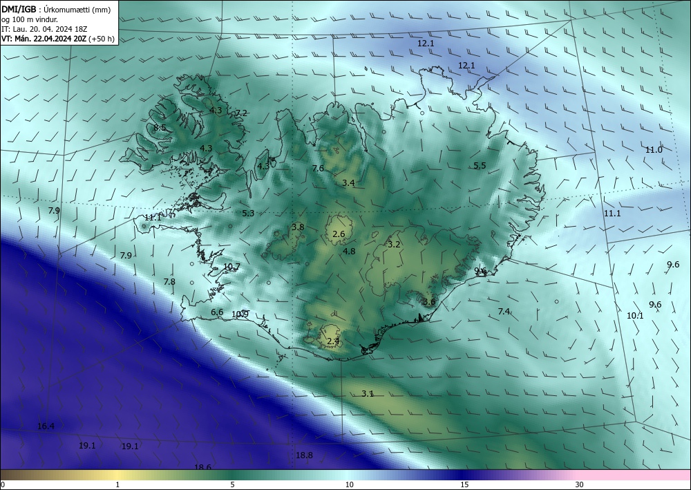Click the 8.5 value in the Westfjords
691x490 pixels.
[160, 128]
